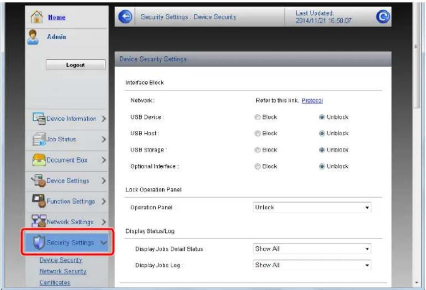Viewport: 426px width, 290px height.
Task: Collapse the Security Settings chevron
Action: [103, 242]
